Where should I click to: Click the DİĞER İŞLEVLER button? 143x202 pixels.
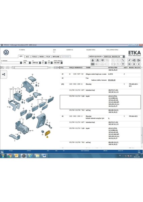coord(96,57)
